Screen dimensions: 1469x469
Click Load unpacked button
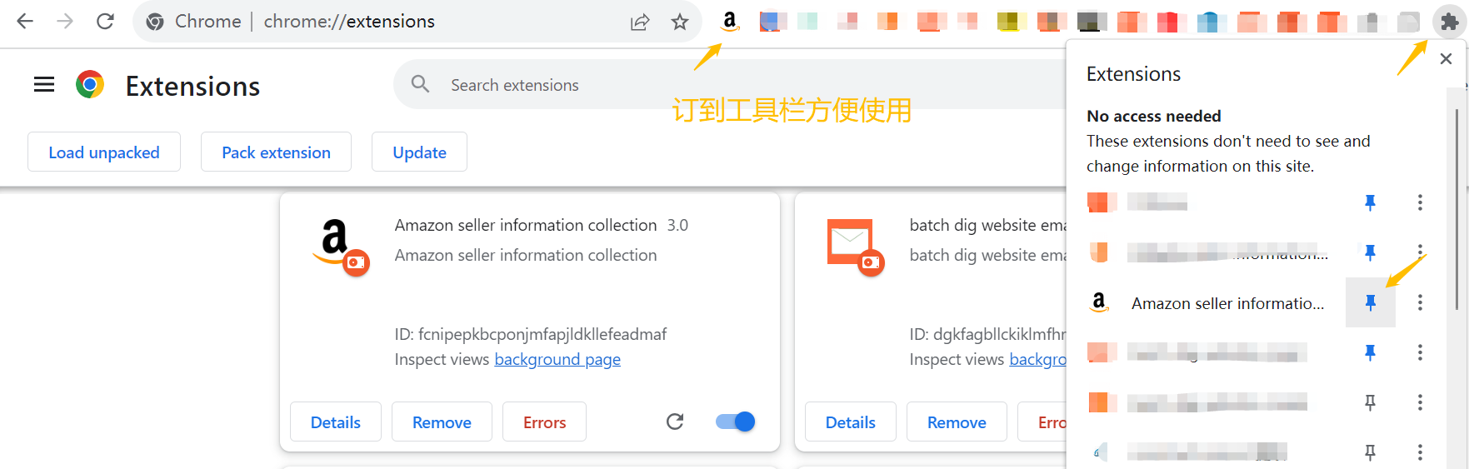pos(104,152)
